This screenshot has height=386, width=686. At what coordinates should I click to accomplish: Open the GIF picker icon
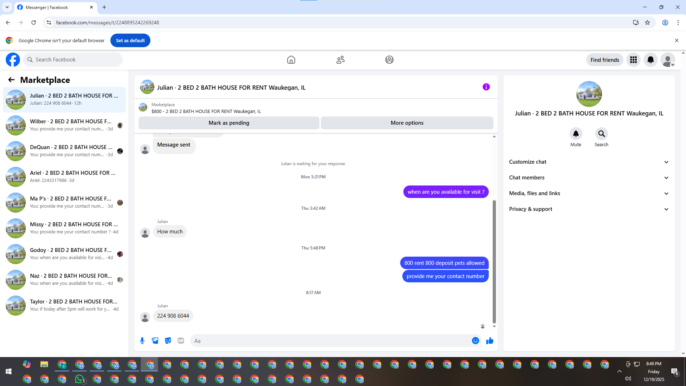coord(181,341)
